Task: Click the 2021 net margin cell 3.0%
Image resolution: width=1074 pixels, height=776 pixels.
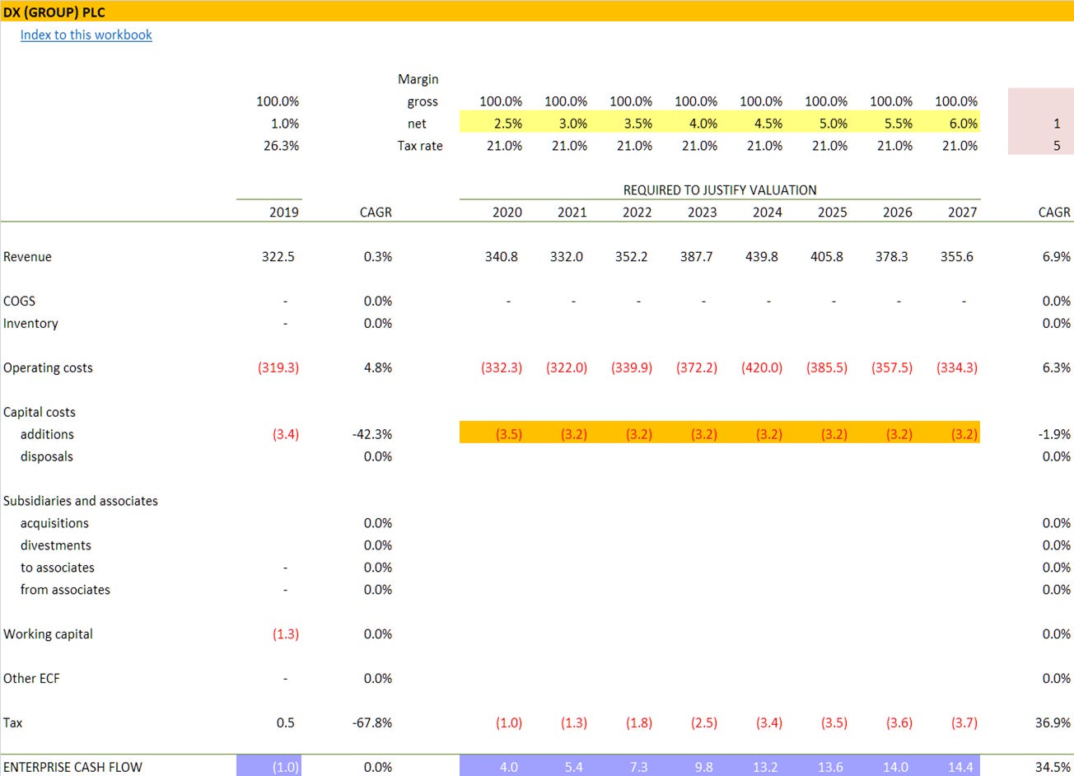Action: point(573,124)
